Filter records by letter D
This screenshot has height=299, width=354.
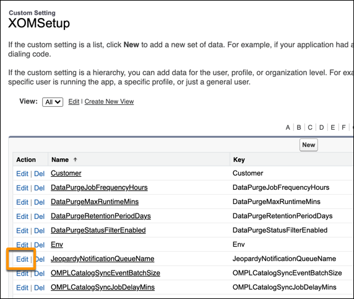click(321, 127)
